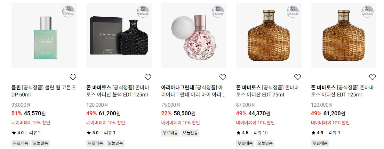Open the John Varvatos Artisan Black bottle image

[119, 36]
